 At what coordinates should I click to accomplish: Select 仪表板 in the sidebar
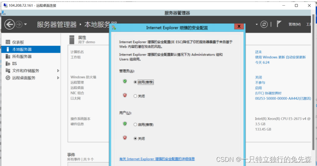click(31, 42)
